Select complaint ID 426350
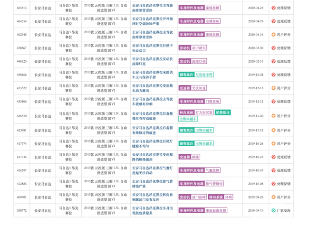 click(x=22, y=116)
